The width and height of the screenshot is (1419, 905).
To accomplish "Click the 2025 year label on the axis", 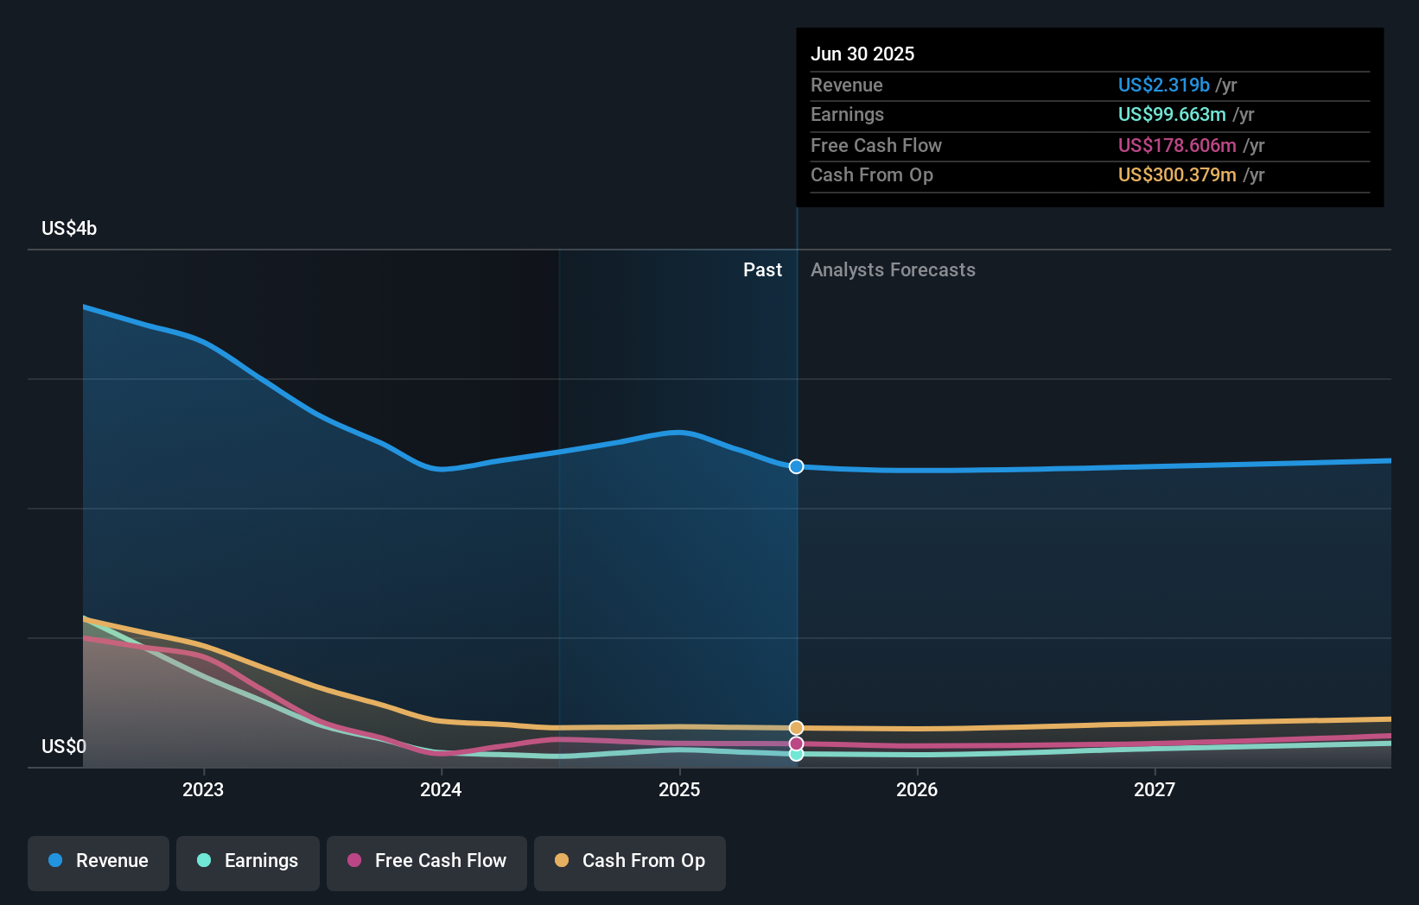I will [679, 788].
